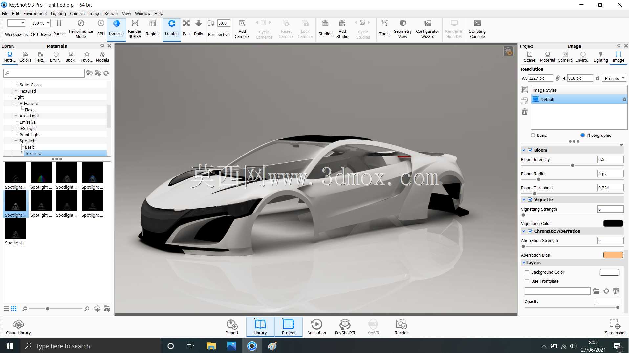
Task: Switch to the Camera project tab
Action: pos(565,57)
